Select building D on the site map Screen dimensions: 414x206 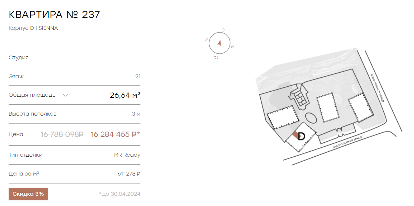click(301, 137)
